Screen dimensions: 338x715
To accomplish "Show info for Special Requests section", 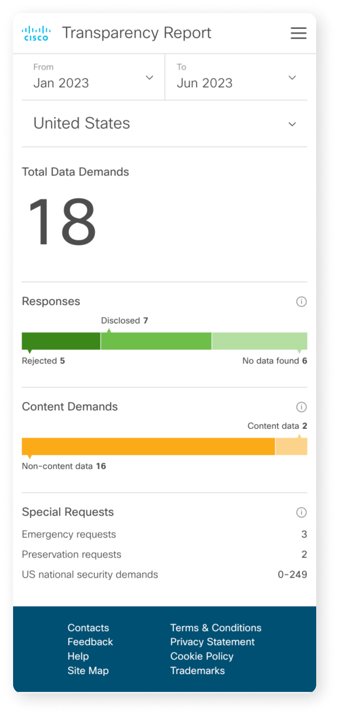I will pyautogui.click(x=301, y=512).
